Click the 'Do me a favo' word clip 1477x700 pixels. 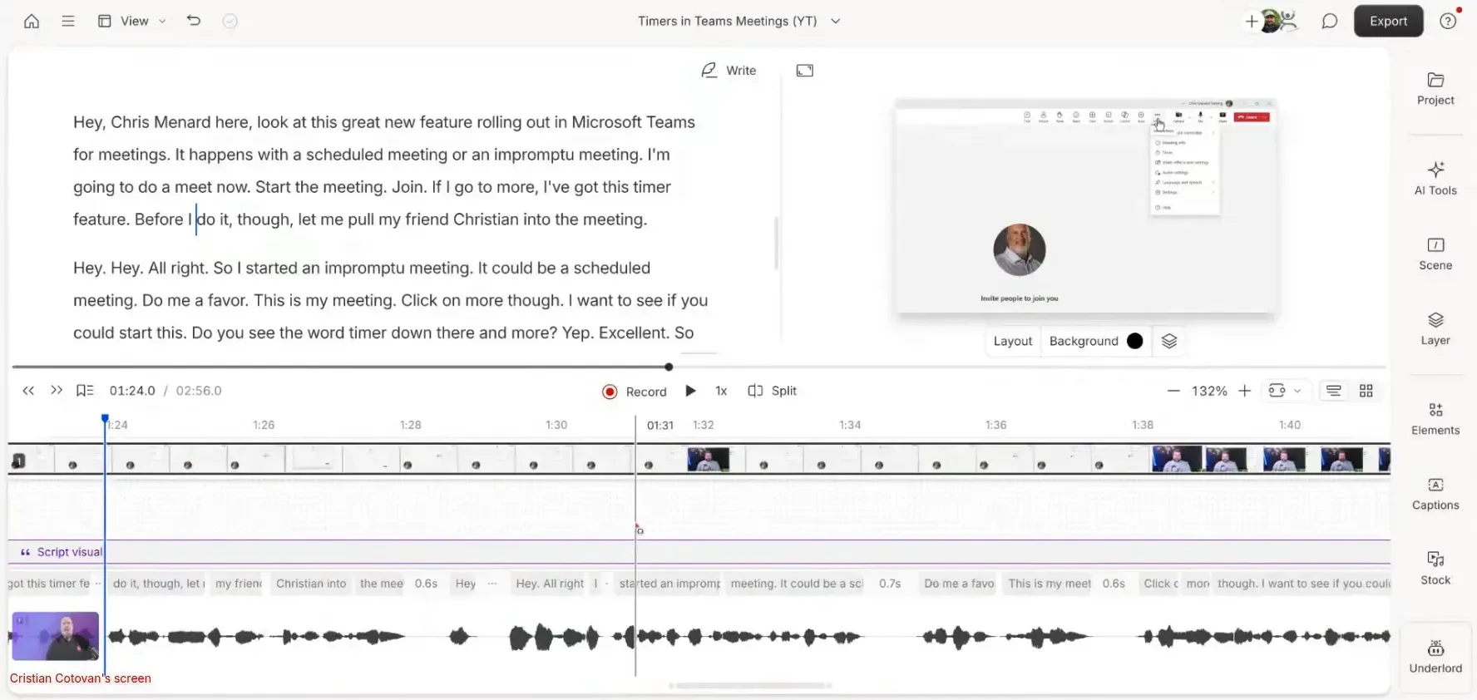pyautogui.click(x=958, y=584)
